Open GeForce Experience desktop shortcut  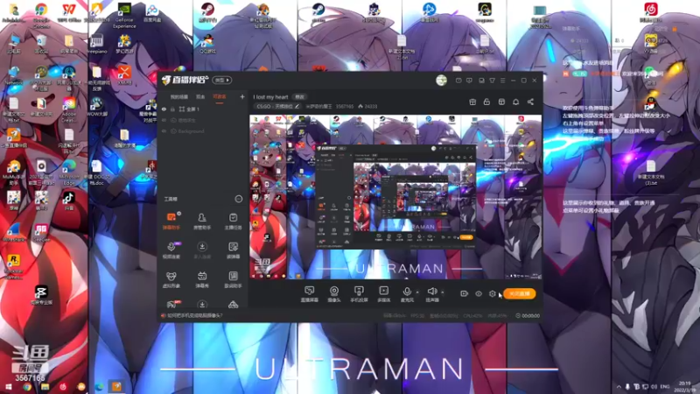click(x=124, y=15)
